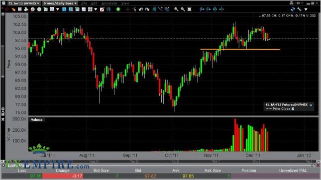Close the volume sub-panel with X
The width and height of the screenshot is (321, 180).
point(3,119)
